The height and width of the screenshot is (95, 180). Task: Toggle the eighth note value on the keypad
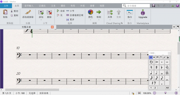(x=162, y=78)
